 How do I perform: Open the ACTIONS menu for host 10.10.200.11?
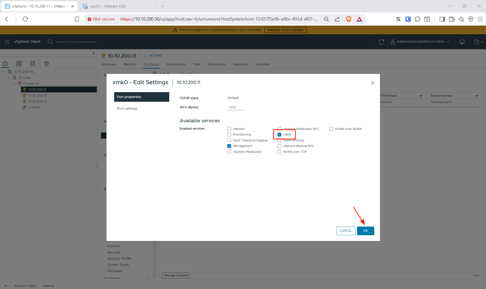[153, 56]
